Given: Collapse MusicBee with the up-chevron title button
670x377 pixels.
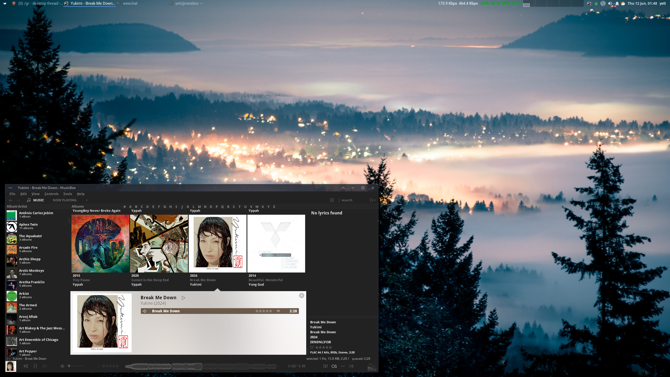Looking at the screenshot, I should pos(343,188).
